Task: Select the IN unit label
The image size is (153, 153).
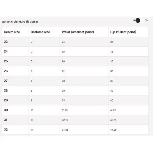Action: coord(134,20)
